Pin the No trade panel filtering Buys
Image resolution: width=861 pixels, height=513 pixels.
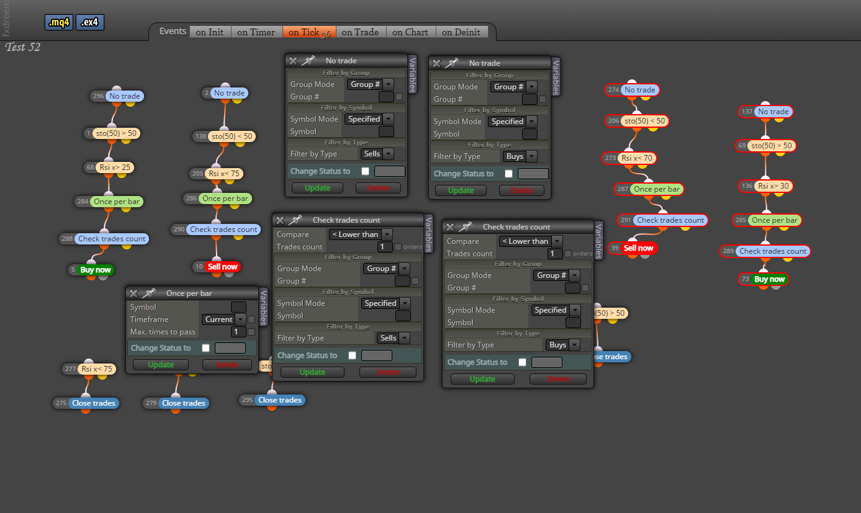tap(452, 63)
